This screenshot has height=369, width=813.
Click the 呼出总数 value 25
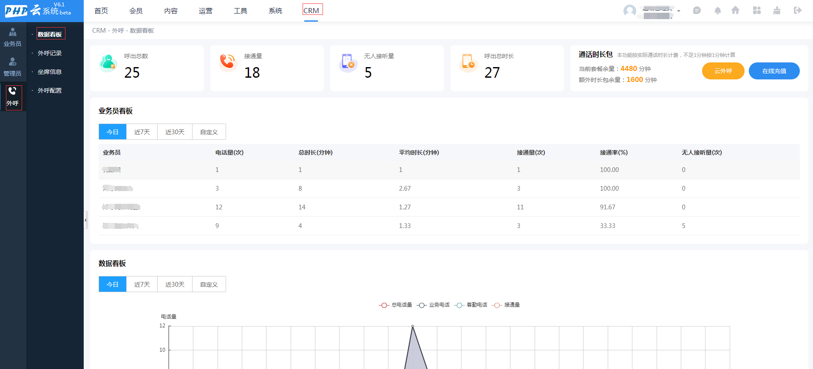coord(132,73)
